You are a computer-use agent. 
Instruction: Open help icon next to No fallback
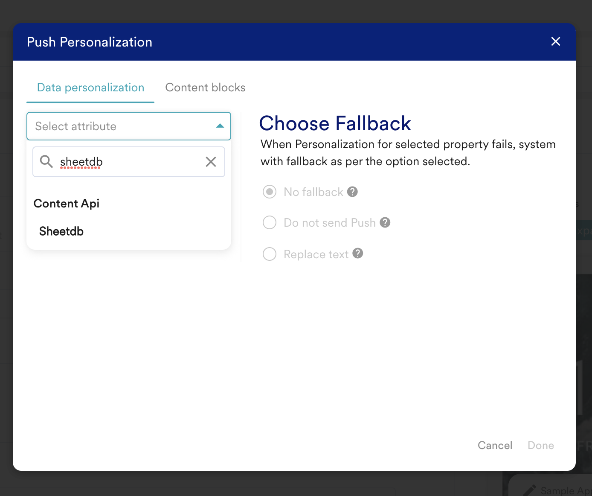tap(352, 192)
